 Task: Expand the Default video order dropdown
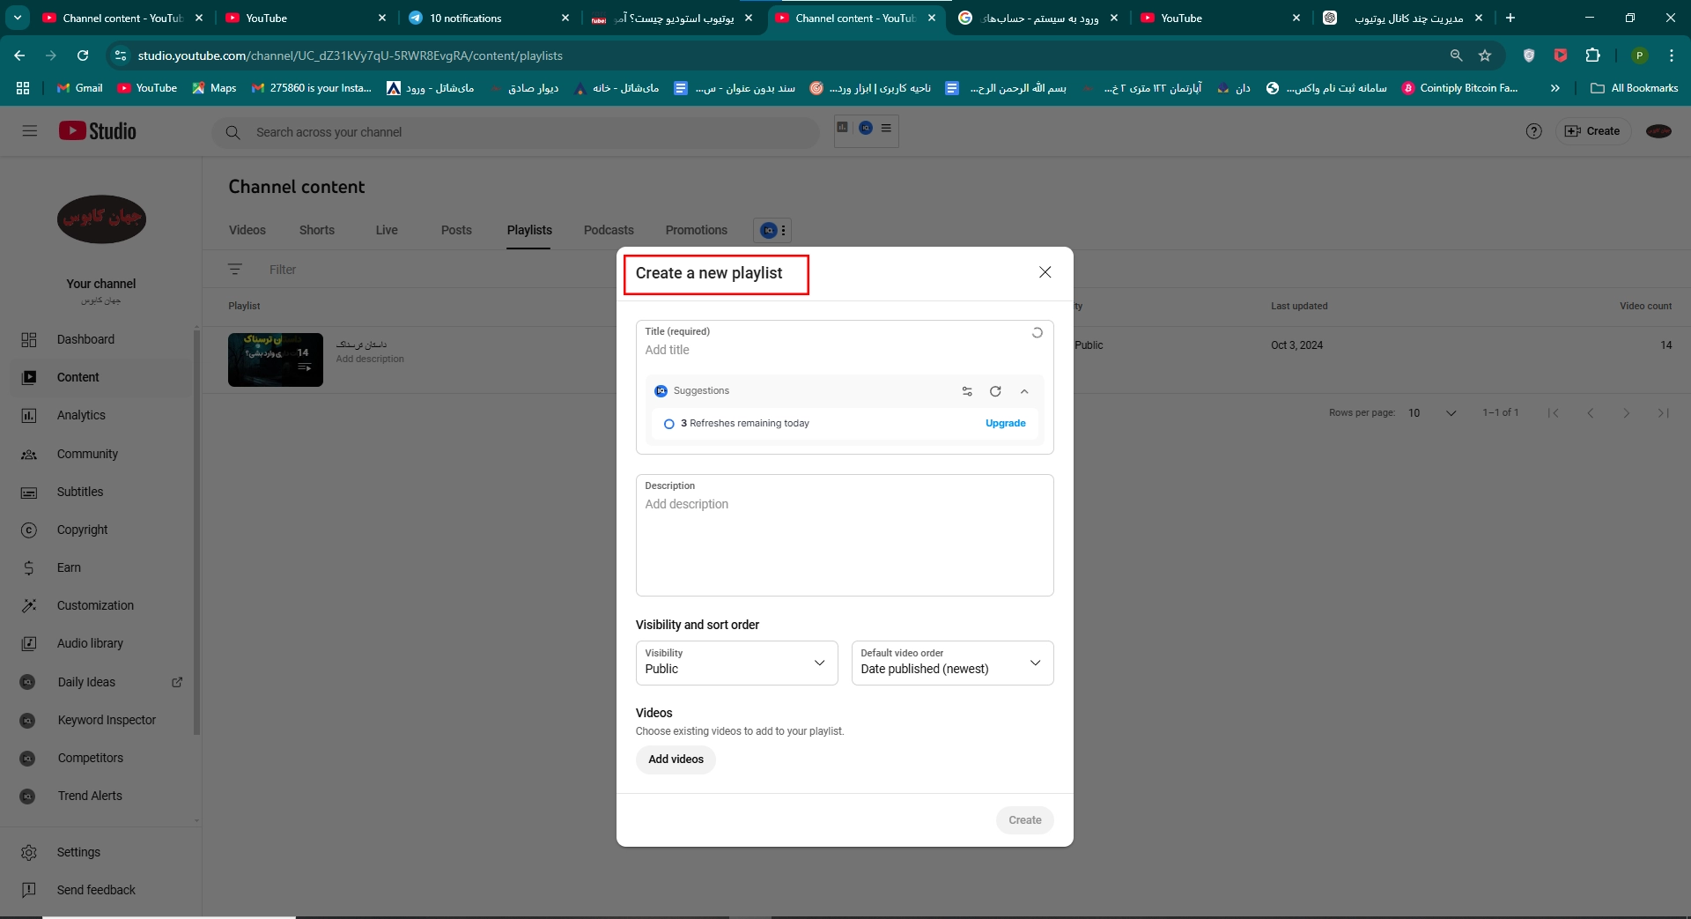pyautogui.click(x=951, y=663)
